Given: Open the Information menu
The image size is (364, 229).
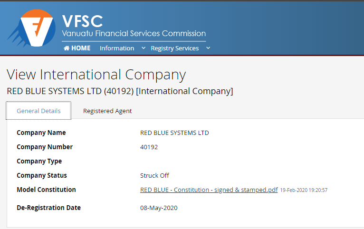Looking at the screenshot, I should point(117,48).
